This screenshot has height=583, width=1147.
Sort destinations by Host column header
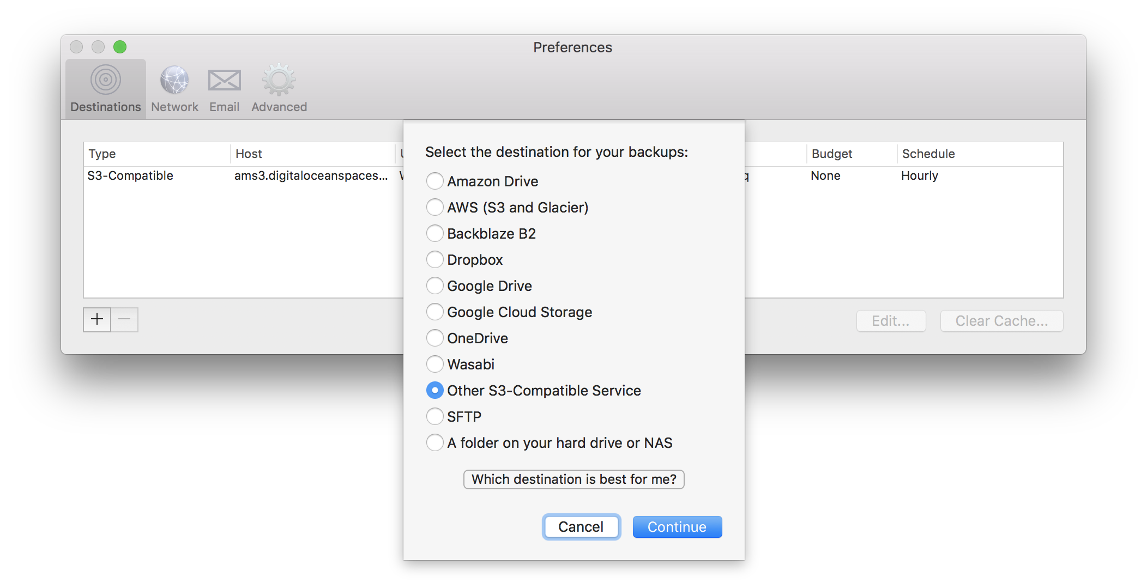(312, 154)
